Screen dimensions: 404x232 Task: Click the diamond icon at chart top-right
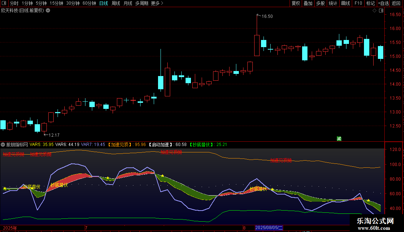pyautogui.click(x=374, y=11)
